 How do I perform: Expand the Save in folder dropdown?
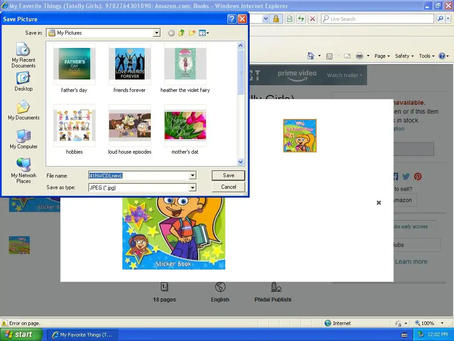[x=157, y=33]
